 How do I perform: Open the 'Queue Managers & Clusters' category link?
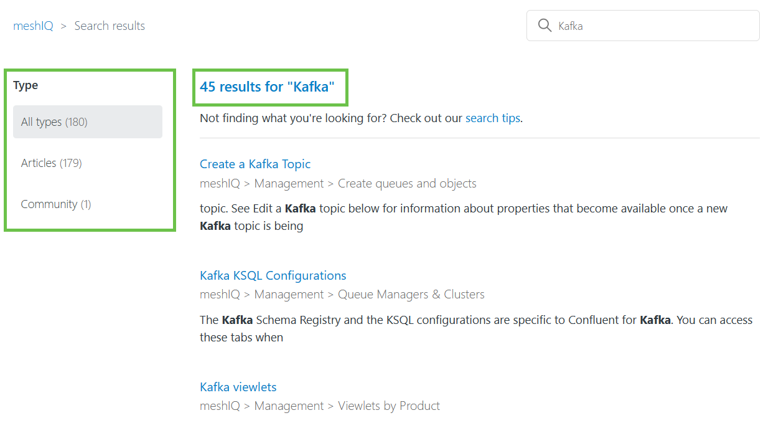point(411,294)
